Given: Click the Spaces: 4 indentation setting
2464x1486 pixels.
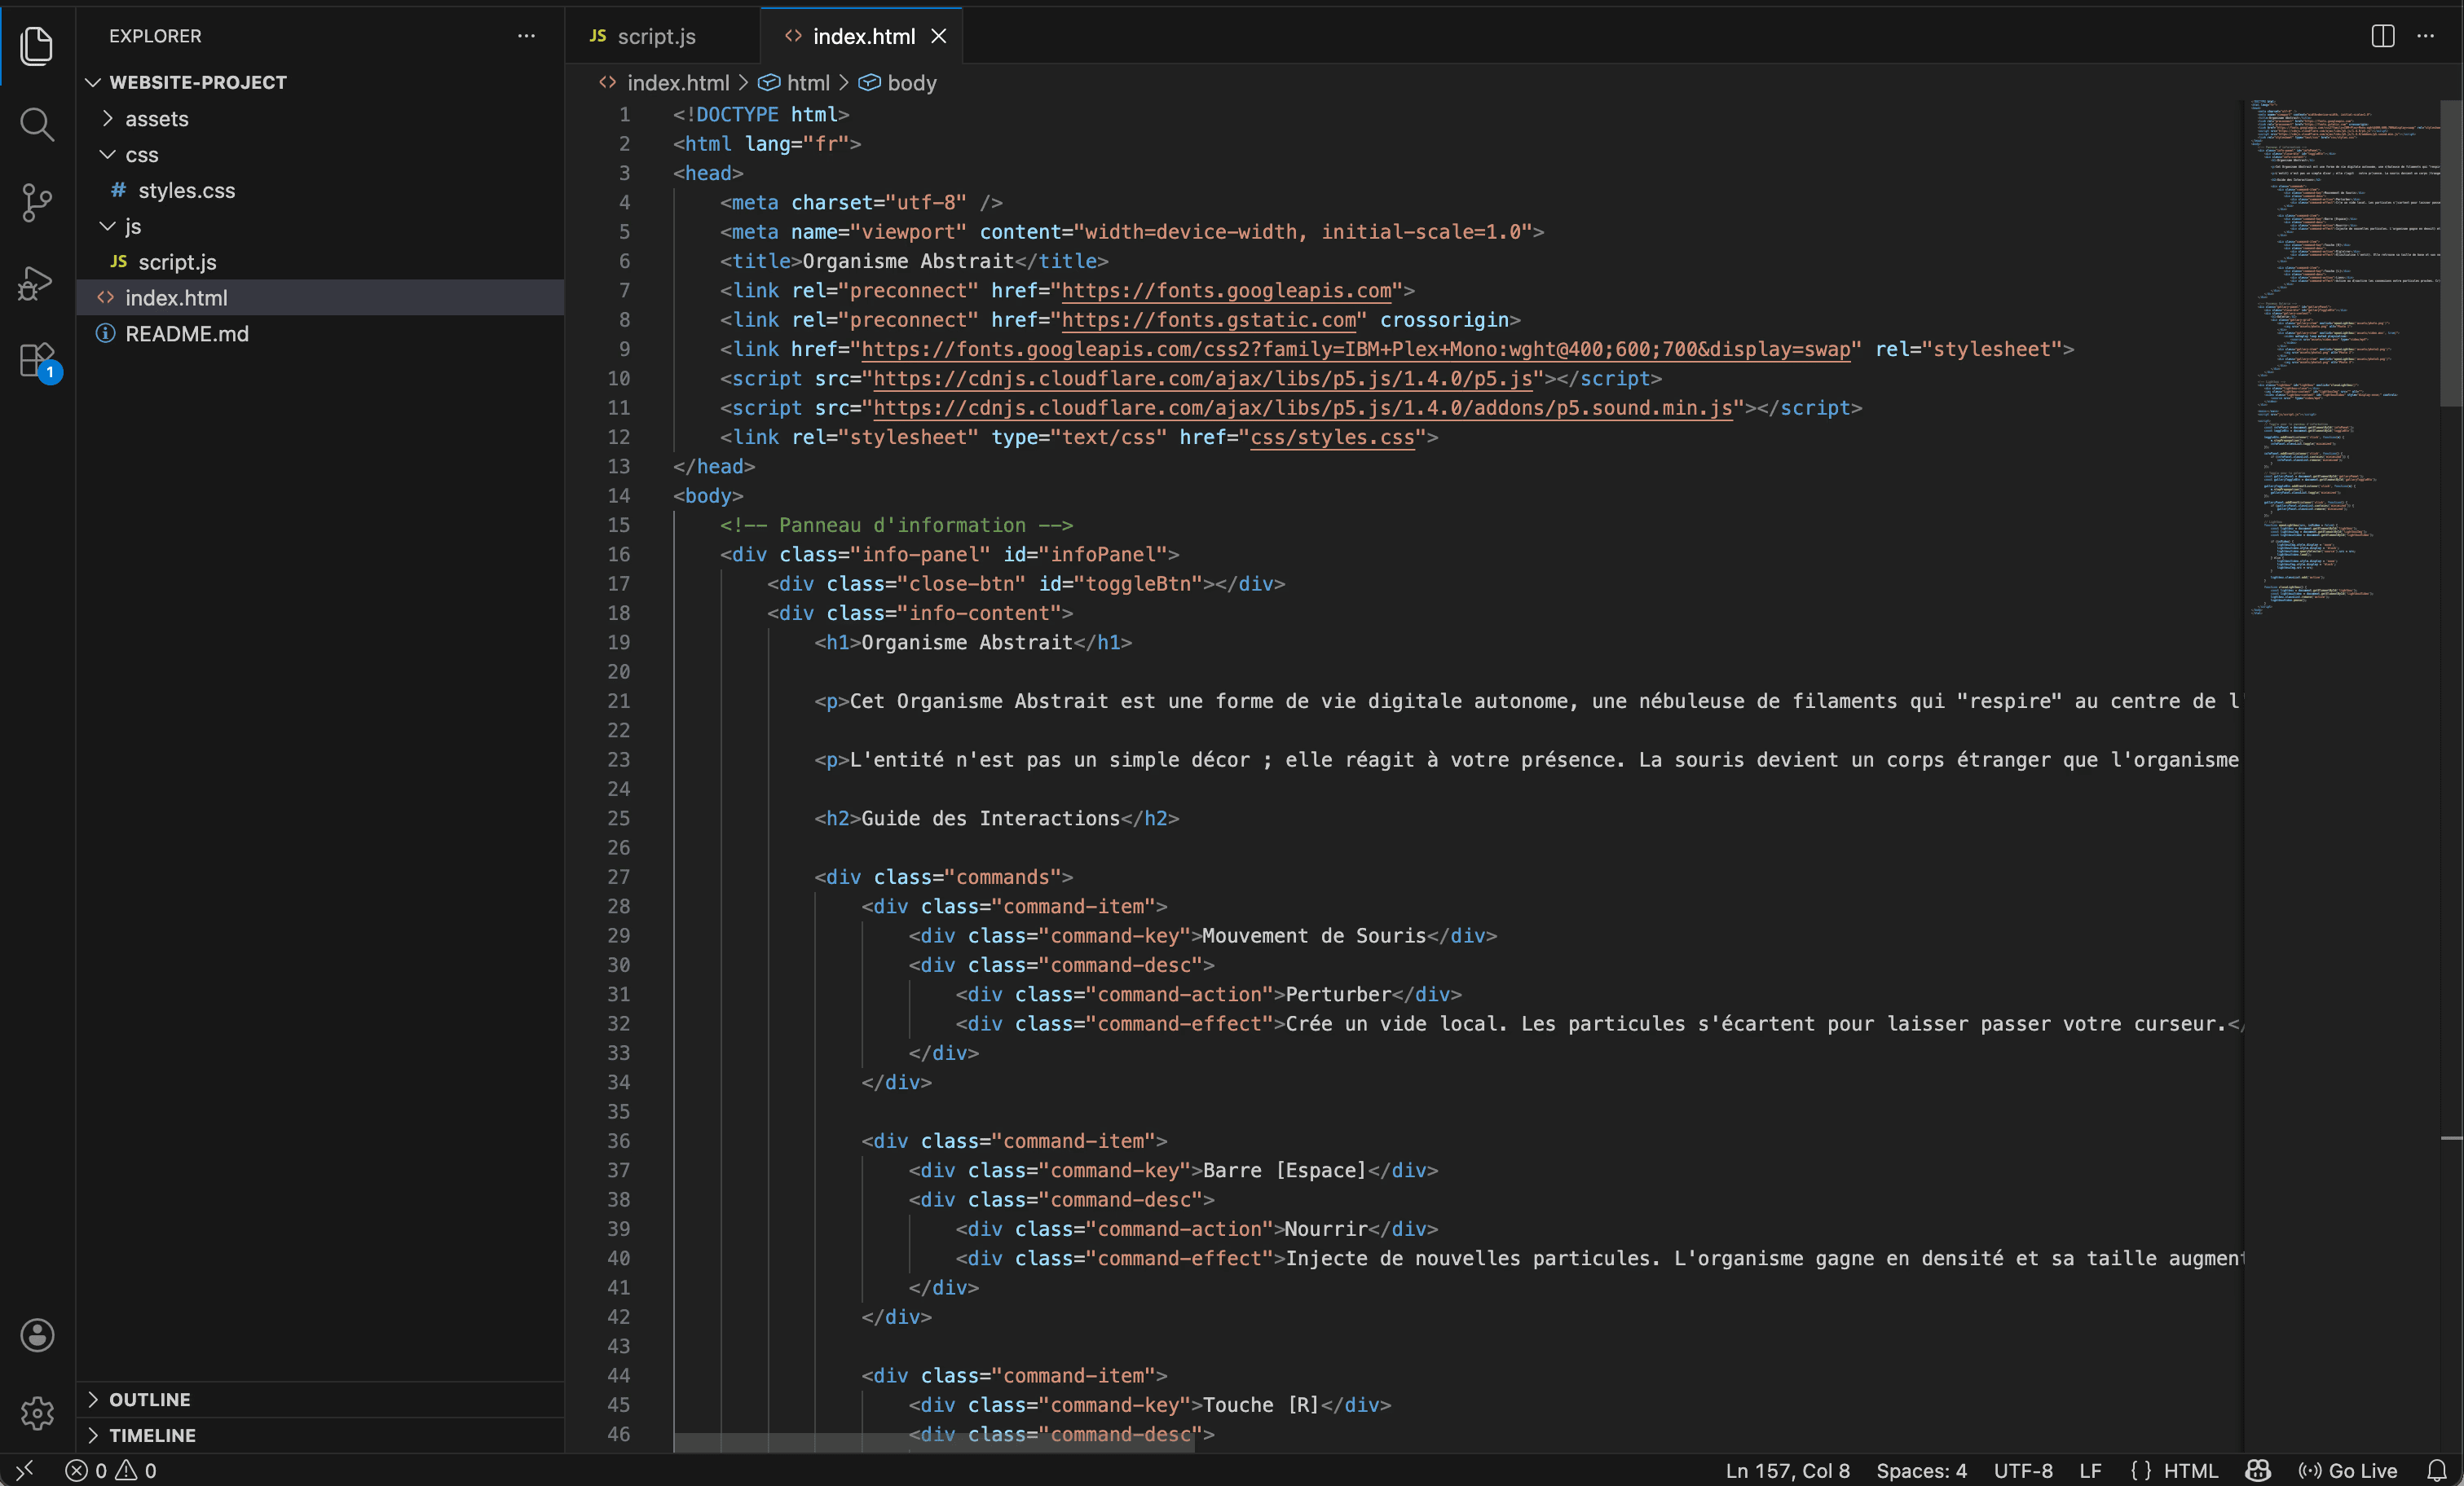Looking at the screenshot, I should tap(1920, 1470).
